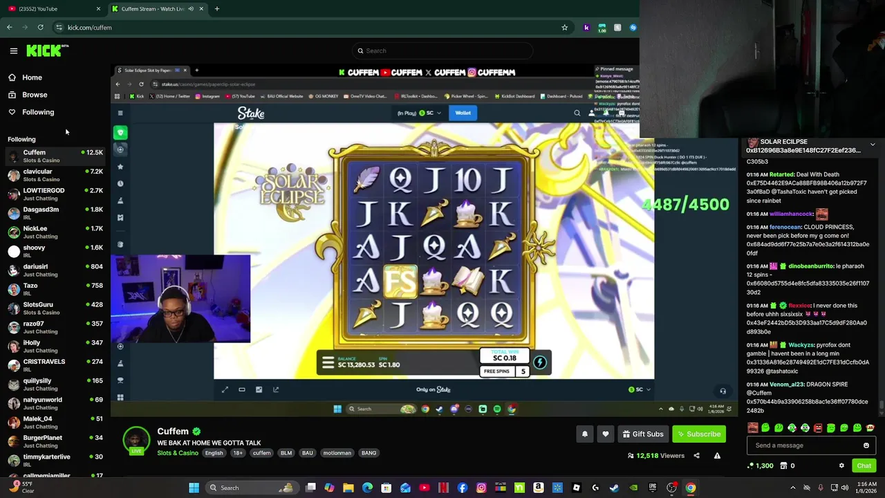
Task: Open the Kick hamburger sidebar menu
Action: [x=13, y=50]
